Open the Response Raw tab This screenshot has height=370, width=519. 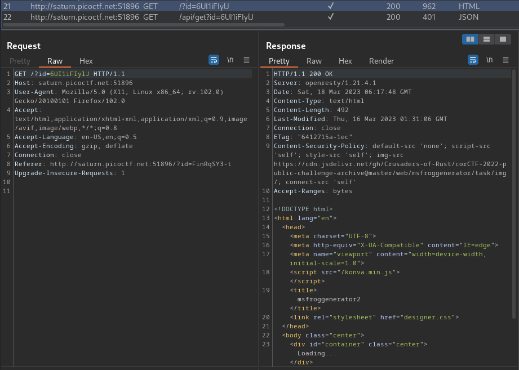click(x=314, y=61)
